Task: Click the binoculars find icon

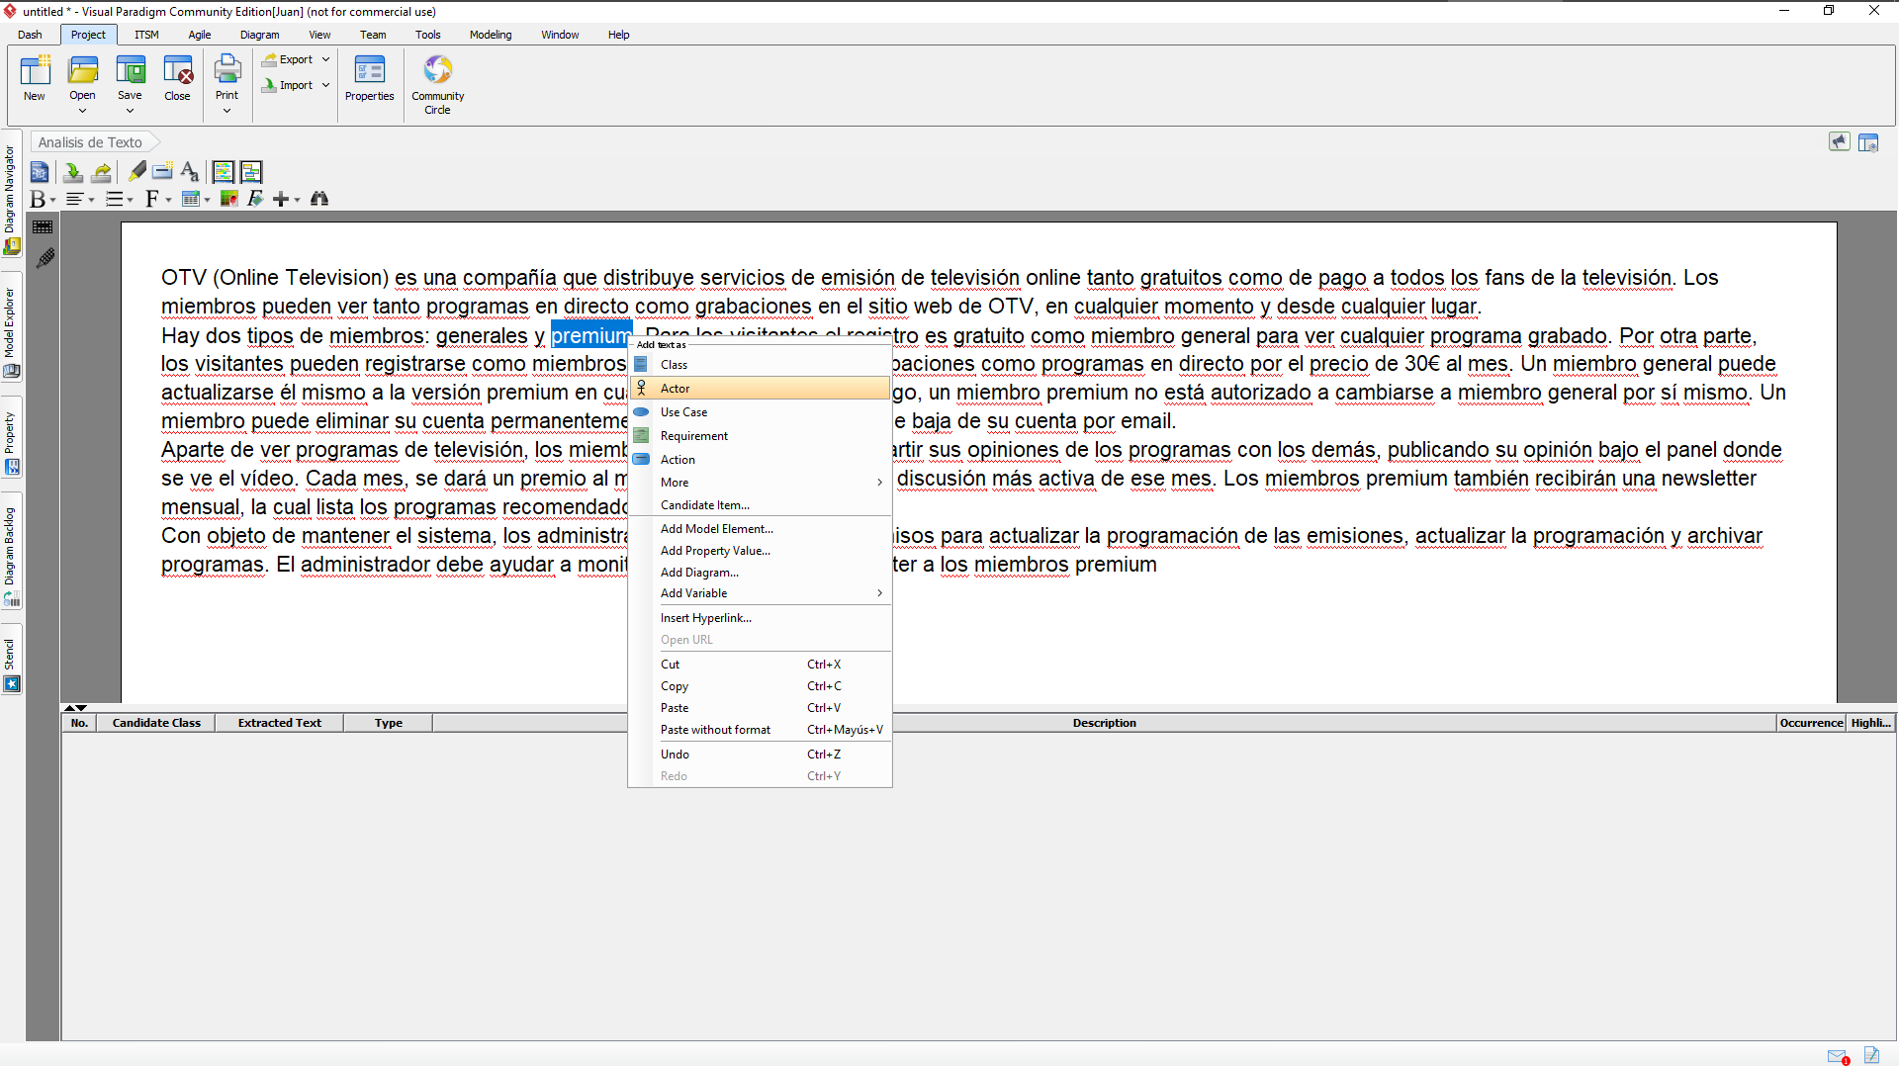Action: tap(319, 199)
